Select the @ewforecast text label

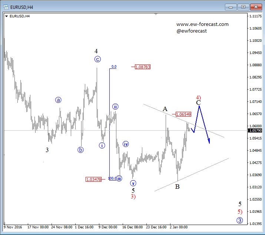(192, 31)
